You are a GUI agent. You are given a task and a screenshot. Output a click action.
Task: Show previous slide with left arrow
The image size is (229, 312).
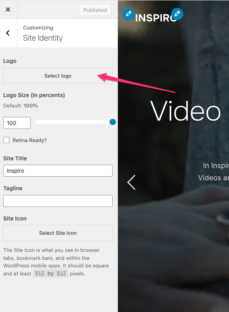point(131,182)
